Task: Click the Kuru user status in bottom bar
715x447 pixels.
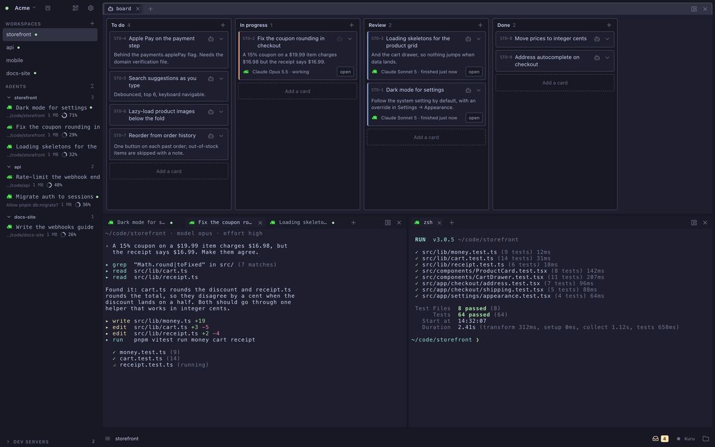Action: (x=685, y=439)
